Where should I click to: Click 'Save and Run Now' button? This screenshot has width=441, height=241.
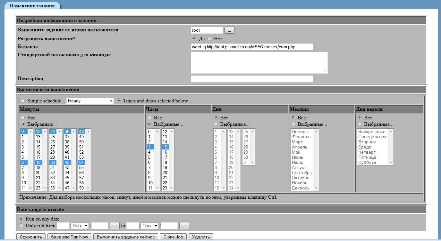(69, 237)
